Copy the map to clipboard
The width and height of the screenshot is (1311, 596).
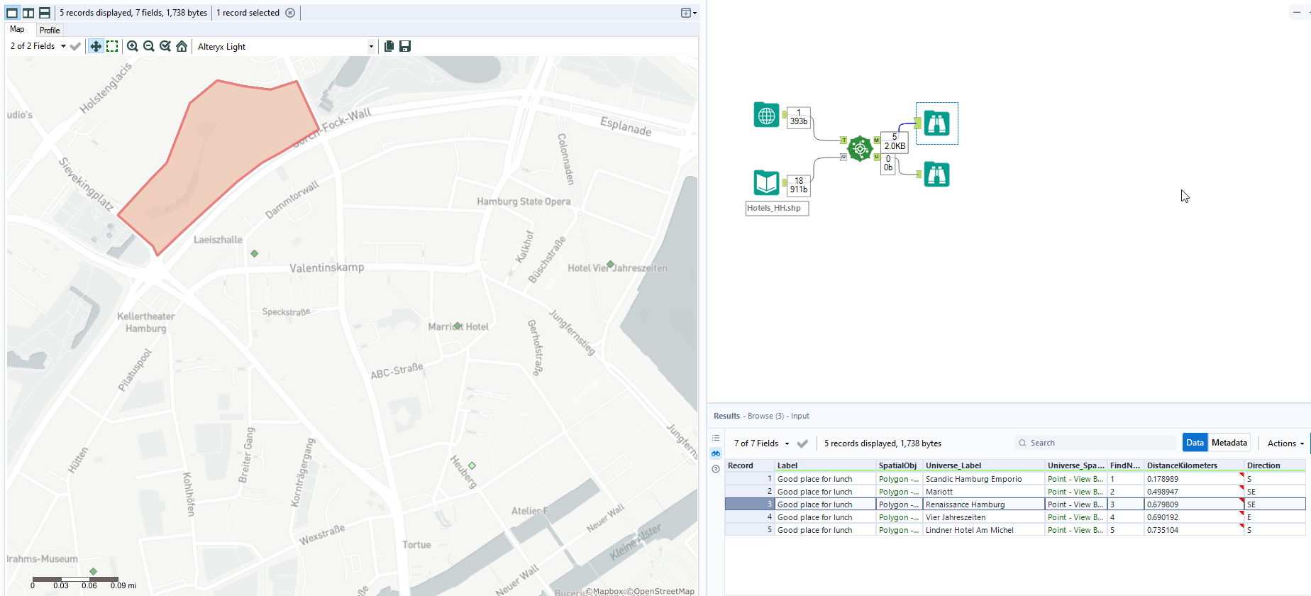389,46
